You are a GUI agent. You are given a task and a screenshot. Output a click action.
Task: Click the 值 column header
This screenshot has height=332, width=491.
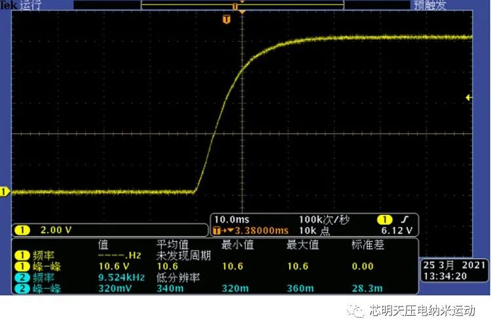(103, 244)
